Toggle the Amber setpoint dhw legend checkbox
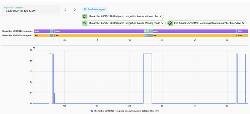The width and height of the screenshot is (250, 114). 92,111
